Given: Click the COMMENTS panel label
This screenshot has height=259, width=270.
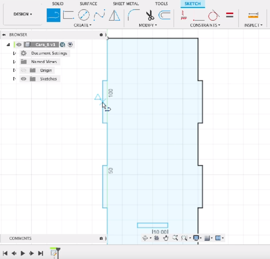Looking at the screenshot, I should click(20, 238).
